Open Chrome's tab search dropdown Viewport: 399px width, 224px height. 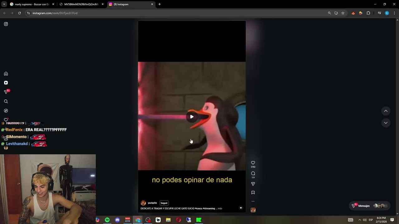[4, 4]
